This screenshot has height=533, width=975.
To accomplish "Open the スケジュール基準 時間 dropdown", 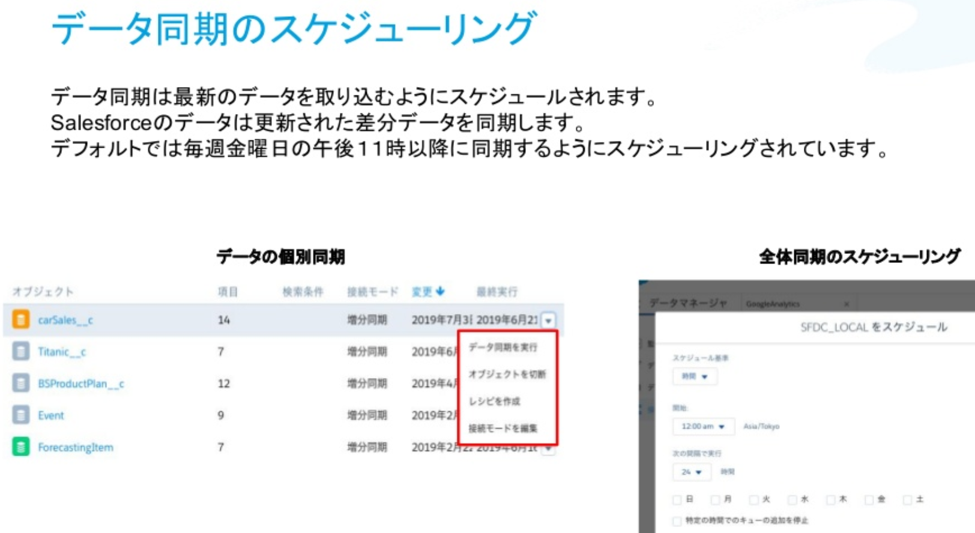I will coord(695,376).
